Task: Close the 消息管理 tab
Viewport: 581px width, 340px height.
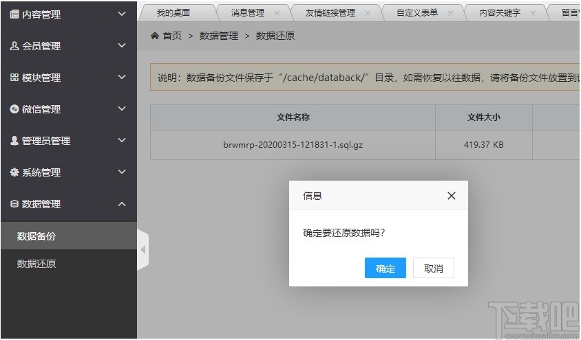Action: point(277,13)
